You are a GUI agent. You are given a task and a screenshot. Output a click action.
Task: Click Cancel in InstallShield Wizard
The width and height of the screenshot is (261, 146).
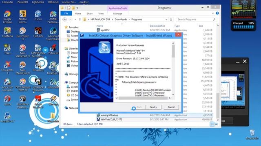coord(171,107)
